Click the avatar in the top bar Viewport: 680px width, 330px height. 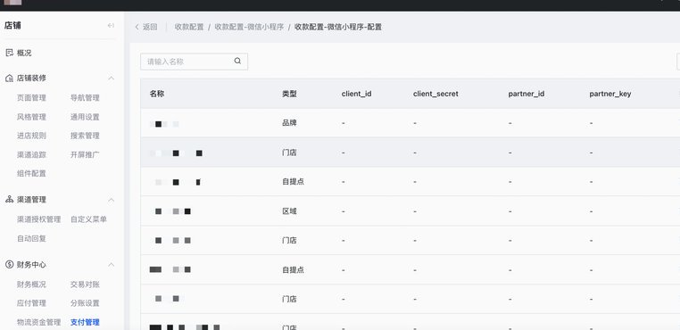[12, 2]
